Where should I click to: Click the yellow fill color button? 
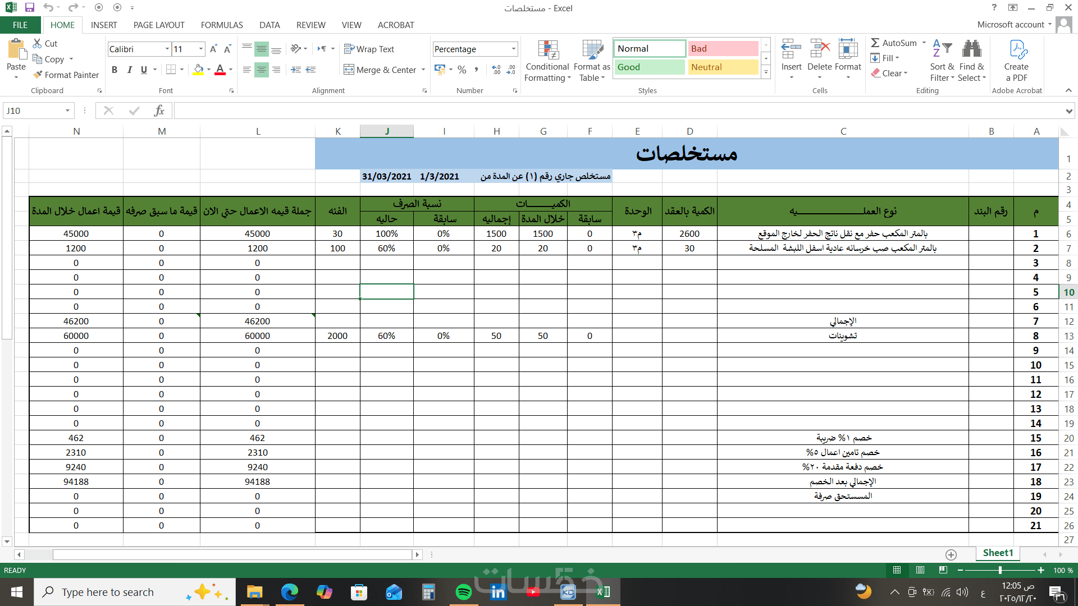pyautogui.click(x=198, y=70)
